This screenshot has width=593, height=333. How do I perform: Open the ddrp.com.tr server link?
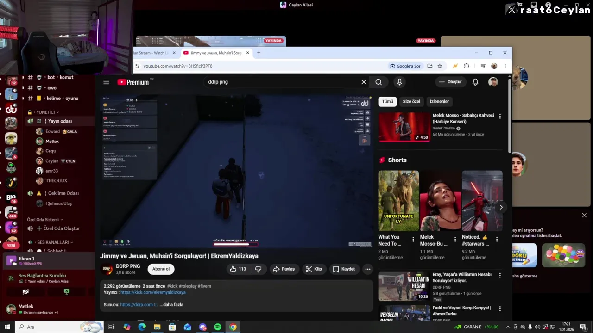click(x=139, y=305)
